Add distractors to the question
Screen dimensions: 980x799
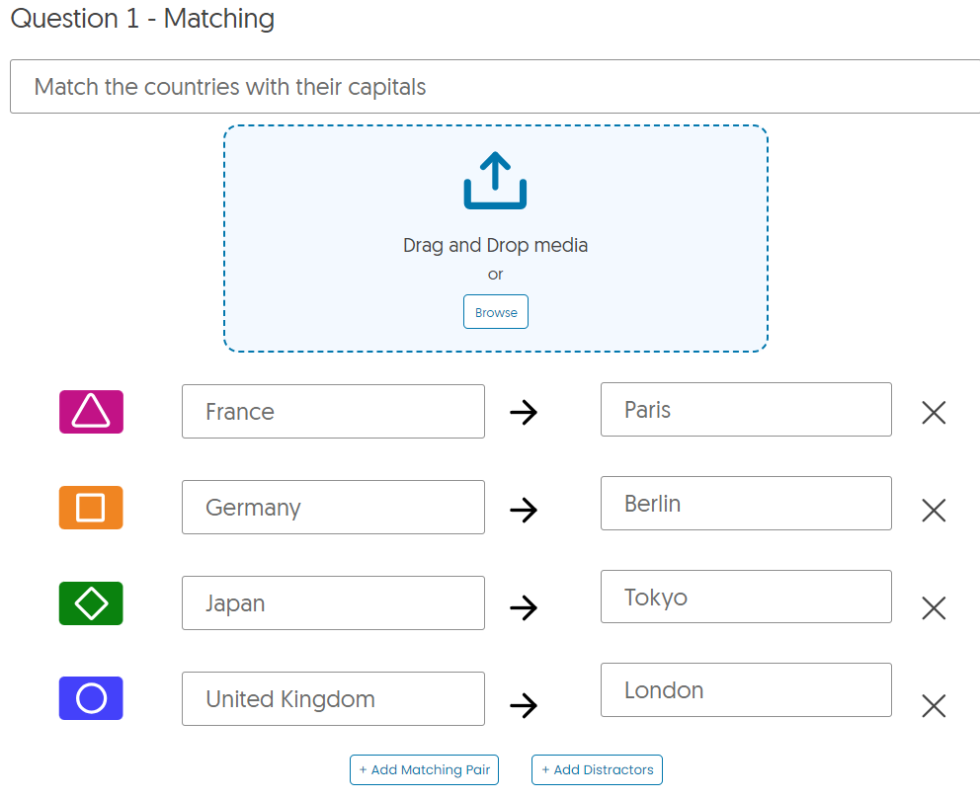(597, 769)
